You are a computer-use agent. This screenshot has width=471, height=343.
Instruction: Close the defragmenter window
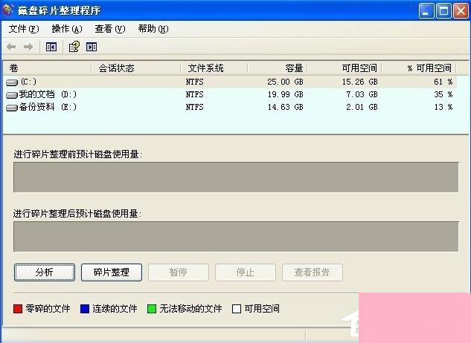(x=461, y=11)
